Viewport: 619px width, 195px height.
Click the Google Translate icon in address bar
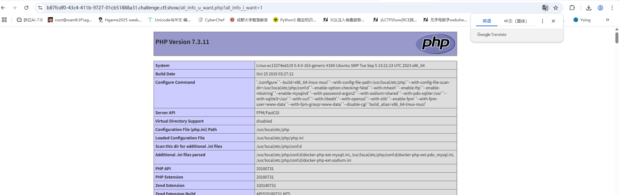point(545,8)
